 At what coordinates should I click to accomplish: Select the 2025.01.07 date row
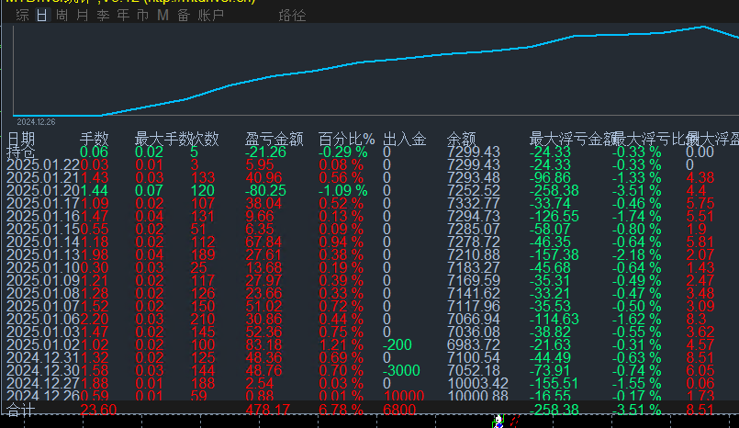pos(43,307)
